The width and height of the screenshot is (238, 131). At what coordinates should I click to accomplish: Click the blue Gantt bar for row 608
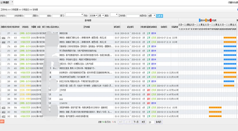(230, 47)
